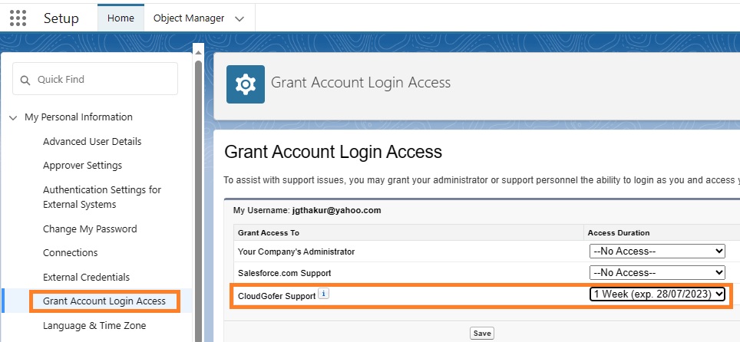Collapse the My Personal Information section

(13, 117)
